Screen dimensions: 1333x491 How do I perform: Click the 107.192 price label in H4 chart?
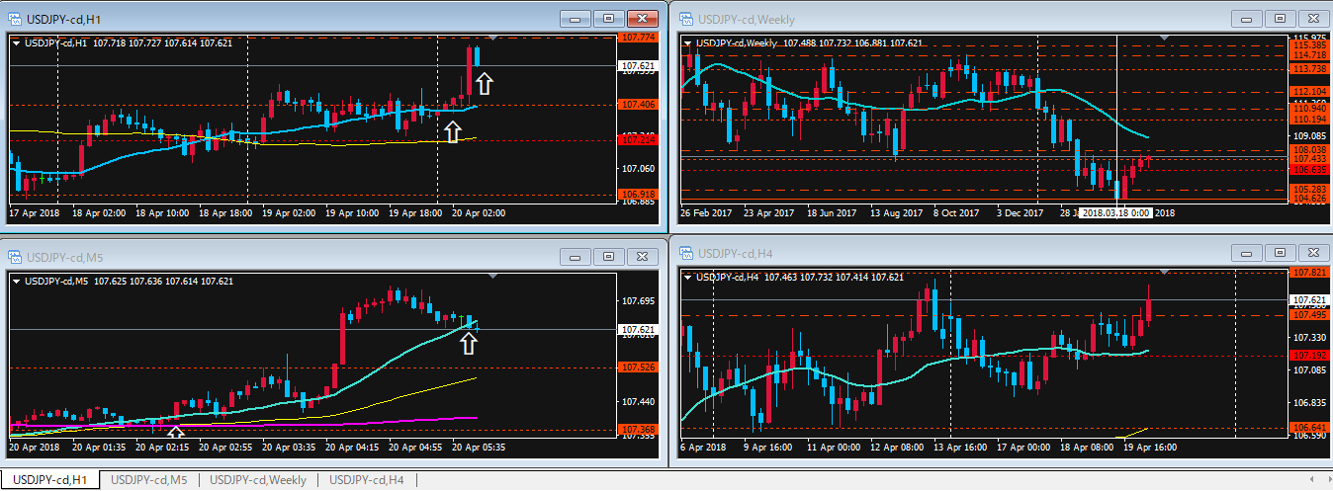1309,355
